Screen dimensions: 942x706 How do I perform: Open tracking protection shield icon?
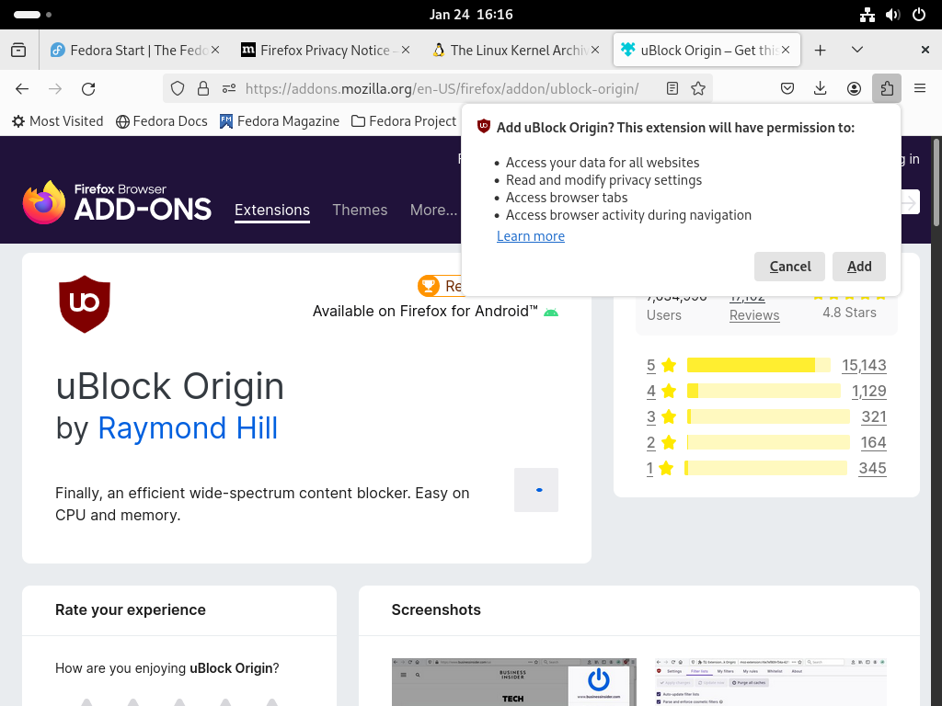coord(178,89)
